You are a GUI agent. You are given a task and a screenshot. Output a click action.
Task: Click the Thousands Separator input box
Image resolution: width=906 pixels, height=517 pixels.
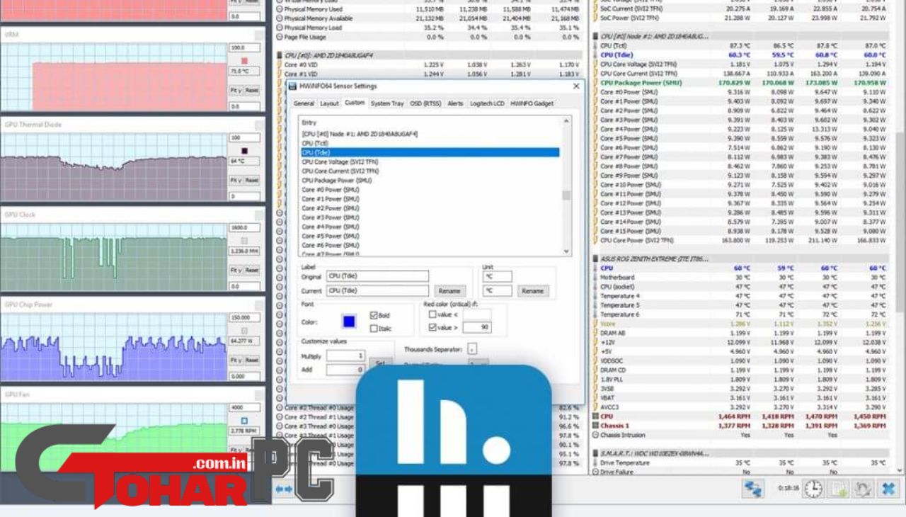pyautogui.click(x=472, y=349)
